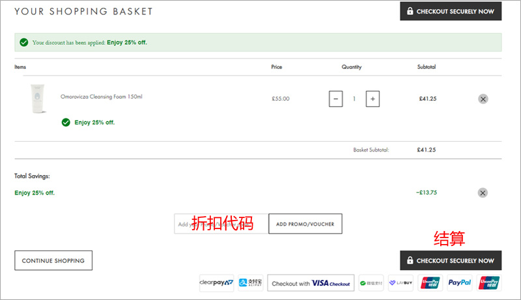Viewport: 521px width, 300px height.
Task: Click the Price column header
Action: tap(276, 67)
